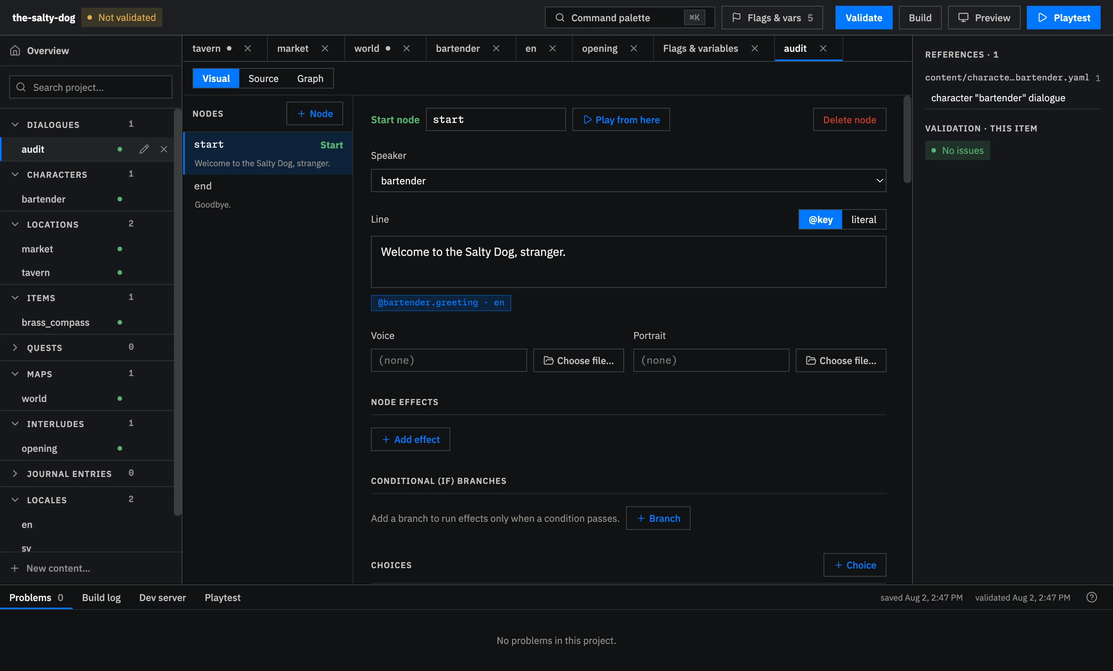
Task: Click the Build button
Action: [920, 18]
